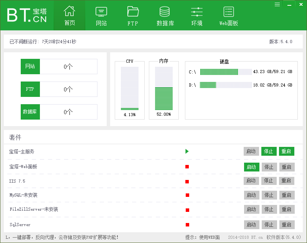The image size is (307, 243).
Task: Click the 43.23 GB/59.21 GB value
Action: tap(272, 72)
